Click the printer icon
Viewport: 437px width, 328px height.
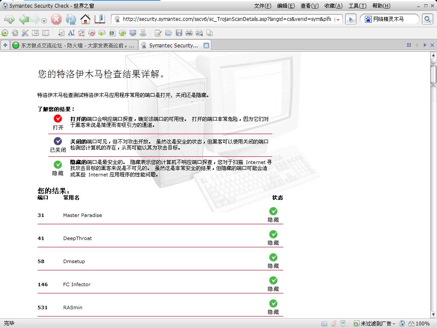189,33
